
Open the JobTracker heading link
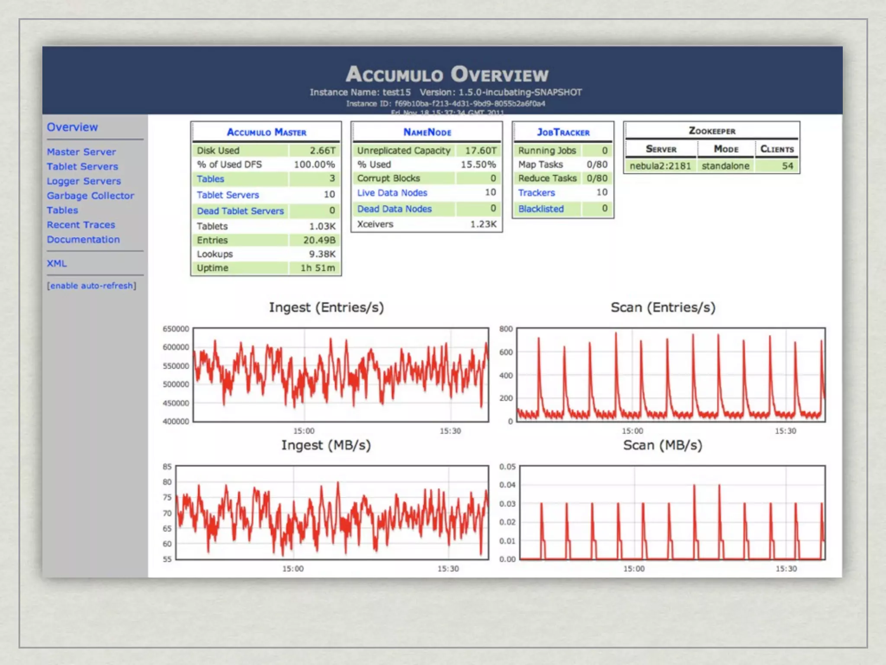(563, 132)
